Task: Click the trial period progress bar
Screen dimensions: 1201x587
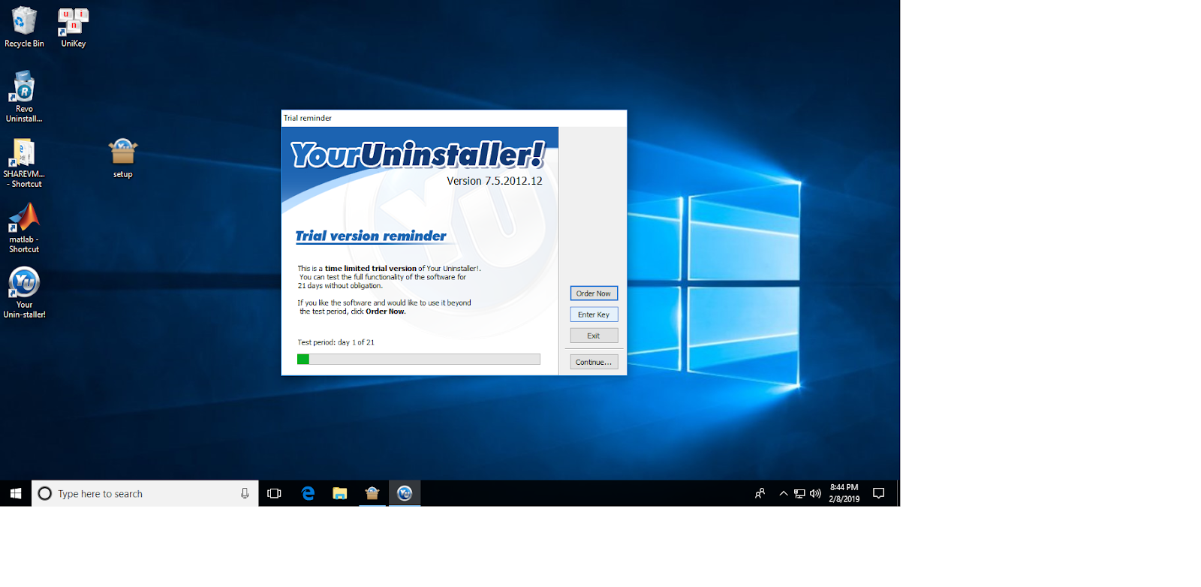Action: (419, 360)
